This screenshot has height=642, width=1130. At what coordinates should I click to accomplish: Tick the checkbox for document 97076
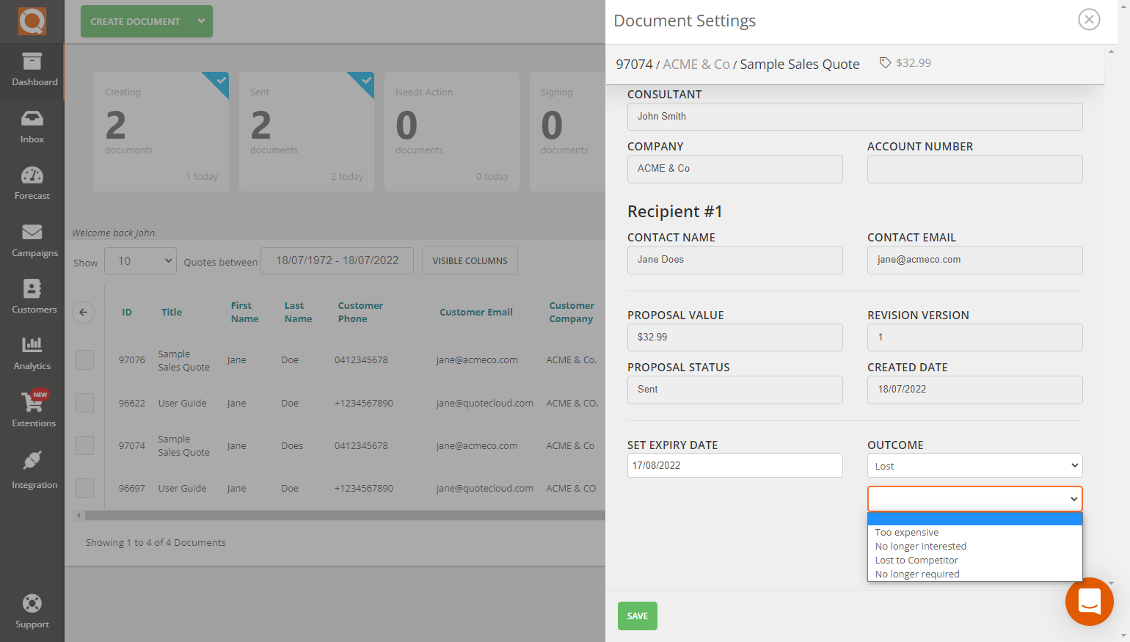(84, 360)
